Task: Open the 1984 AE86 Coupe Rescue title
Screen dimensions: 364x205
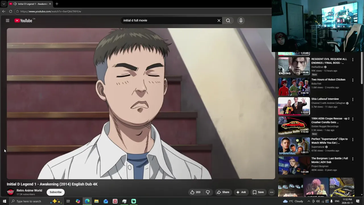Action: coord(330,120)
